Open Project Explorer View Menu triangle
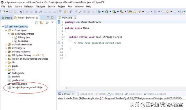The image size is (186, 110). coord(52,22)
